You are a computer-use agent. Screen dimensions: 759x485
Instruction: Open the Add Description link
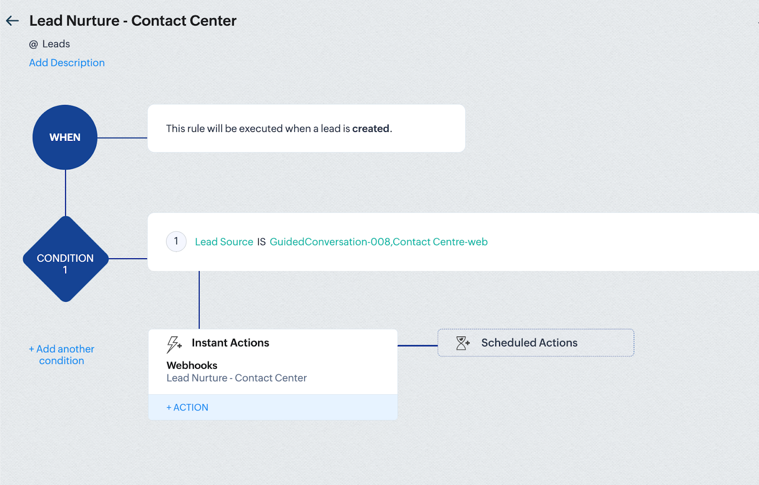point(67,63)
